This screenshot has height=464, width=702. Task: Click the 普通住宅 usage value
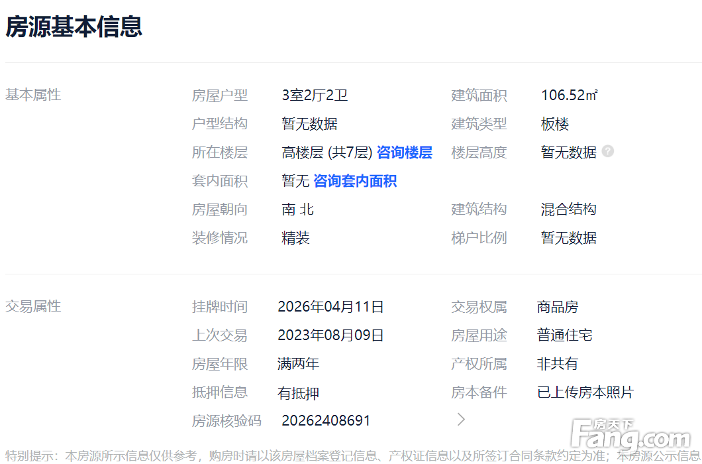coord(564,335)
